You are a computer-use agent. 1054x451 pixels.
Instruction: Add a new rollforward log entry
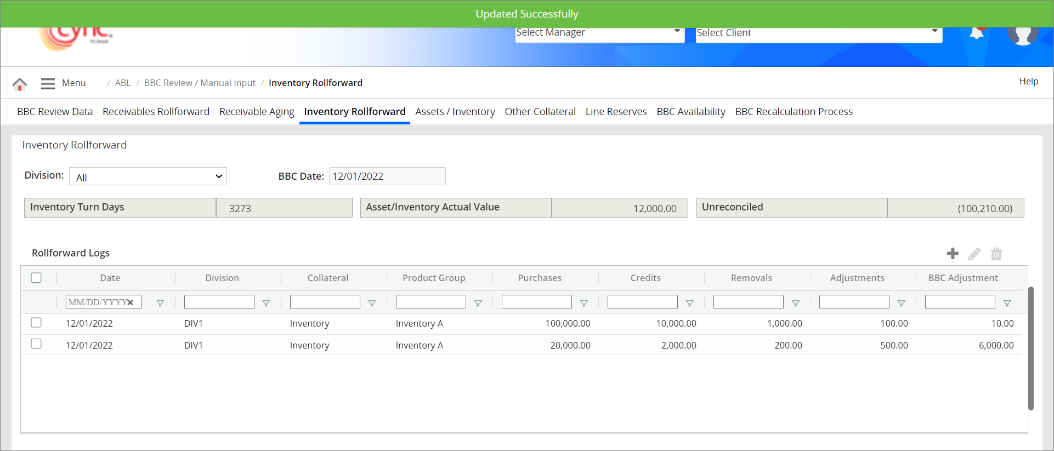point(953,253)
